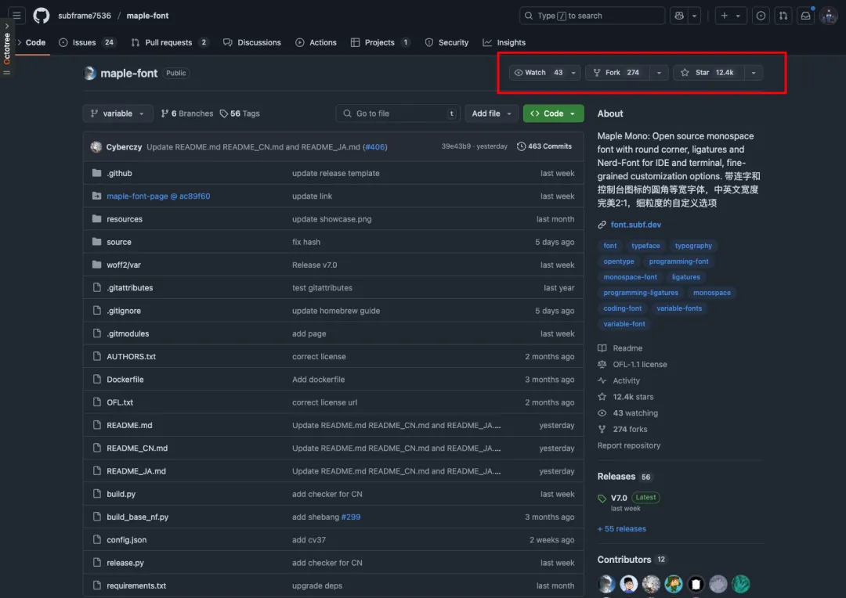Click the ligatures topic tag

point(685,277)
